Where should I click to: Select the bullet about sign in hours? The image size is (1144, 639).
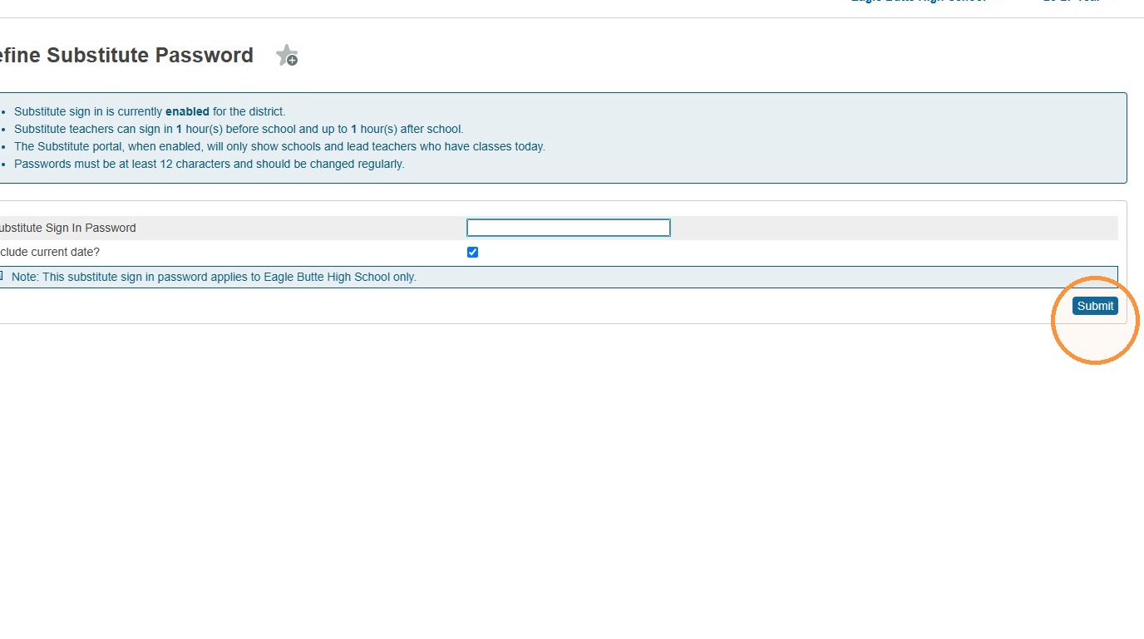pos(239,129)
